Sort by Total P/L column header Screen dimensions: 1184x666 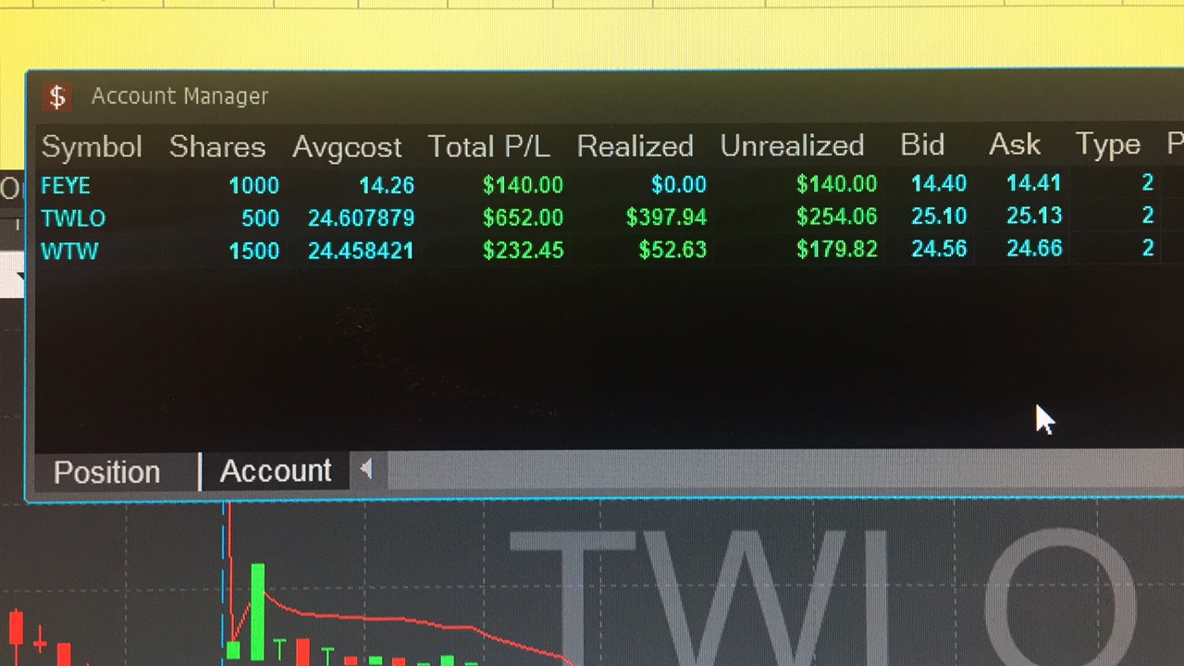pyautogui.click(x=488, y=146)
